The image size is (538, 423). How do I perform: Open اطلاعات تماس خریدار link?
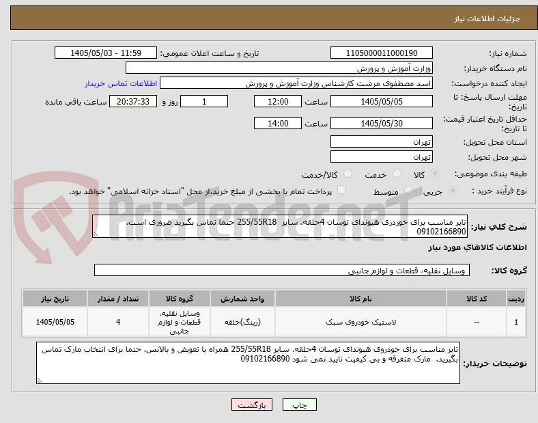[x=121, y=83]
